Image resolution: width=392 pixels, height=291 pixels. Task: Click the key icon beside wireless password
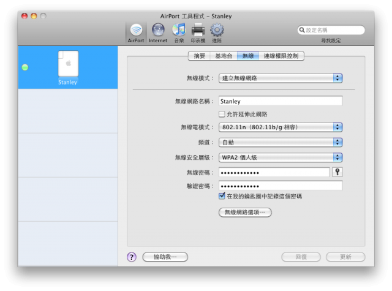pos(337,172)
